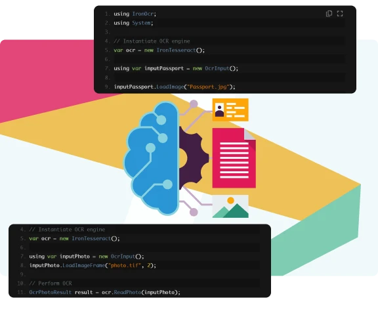
Task: Click the orange ID card icon
Action: [230, 110]
